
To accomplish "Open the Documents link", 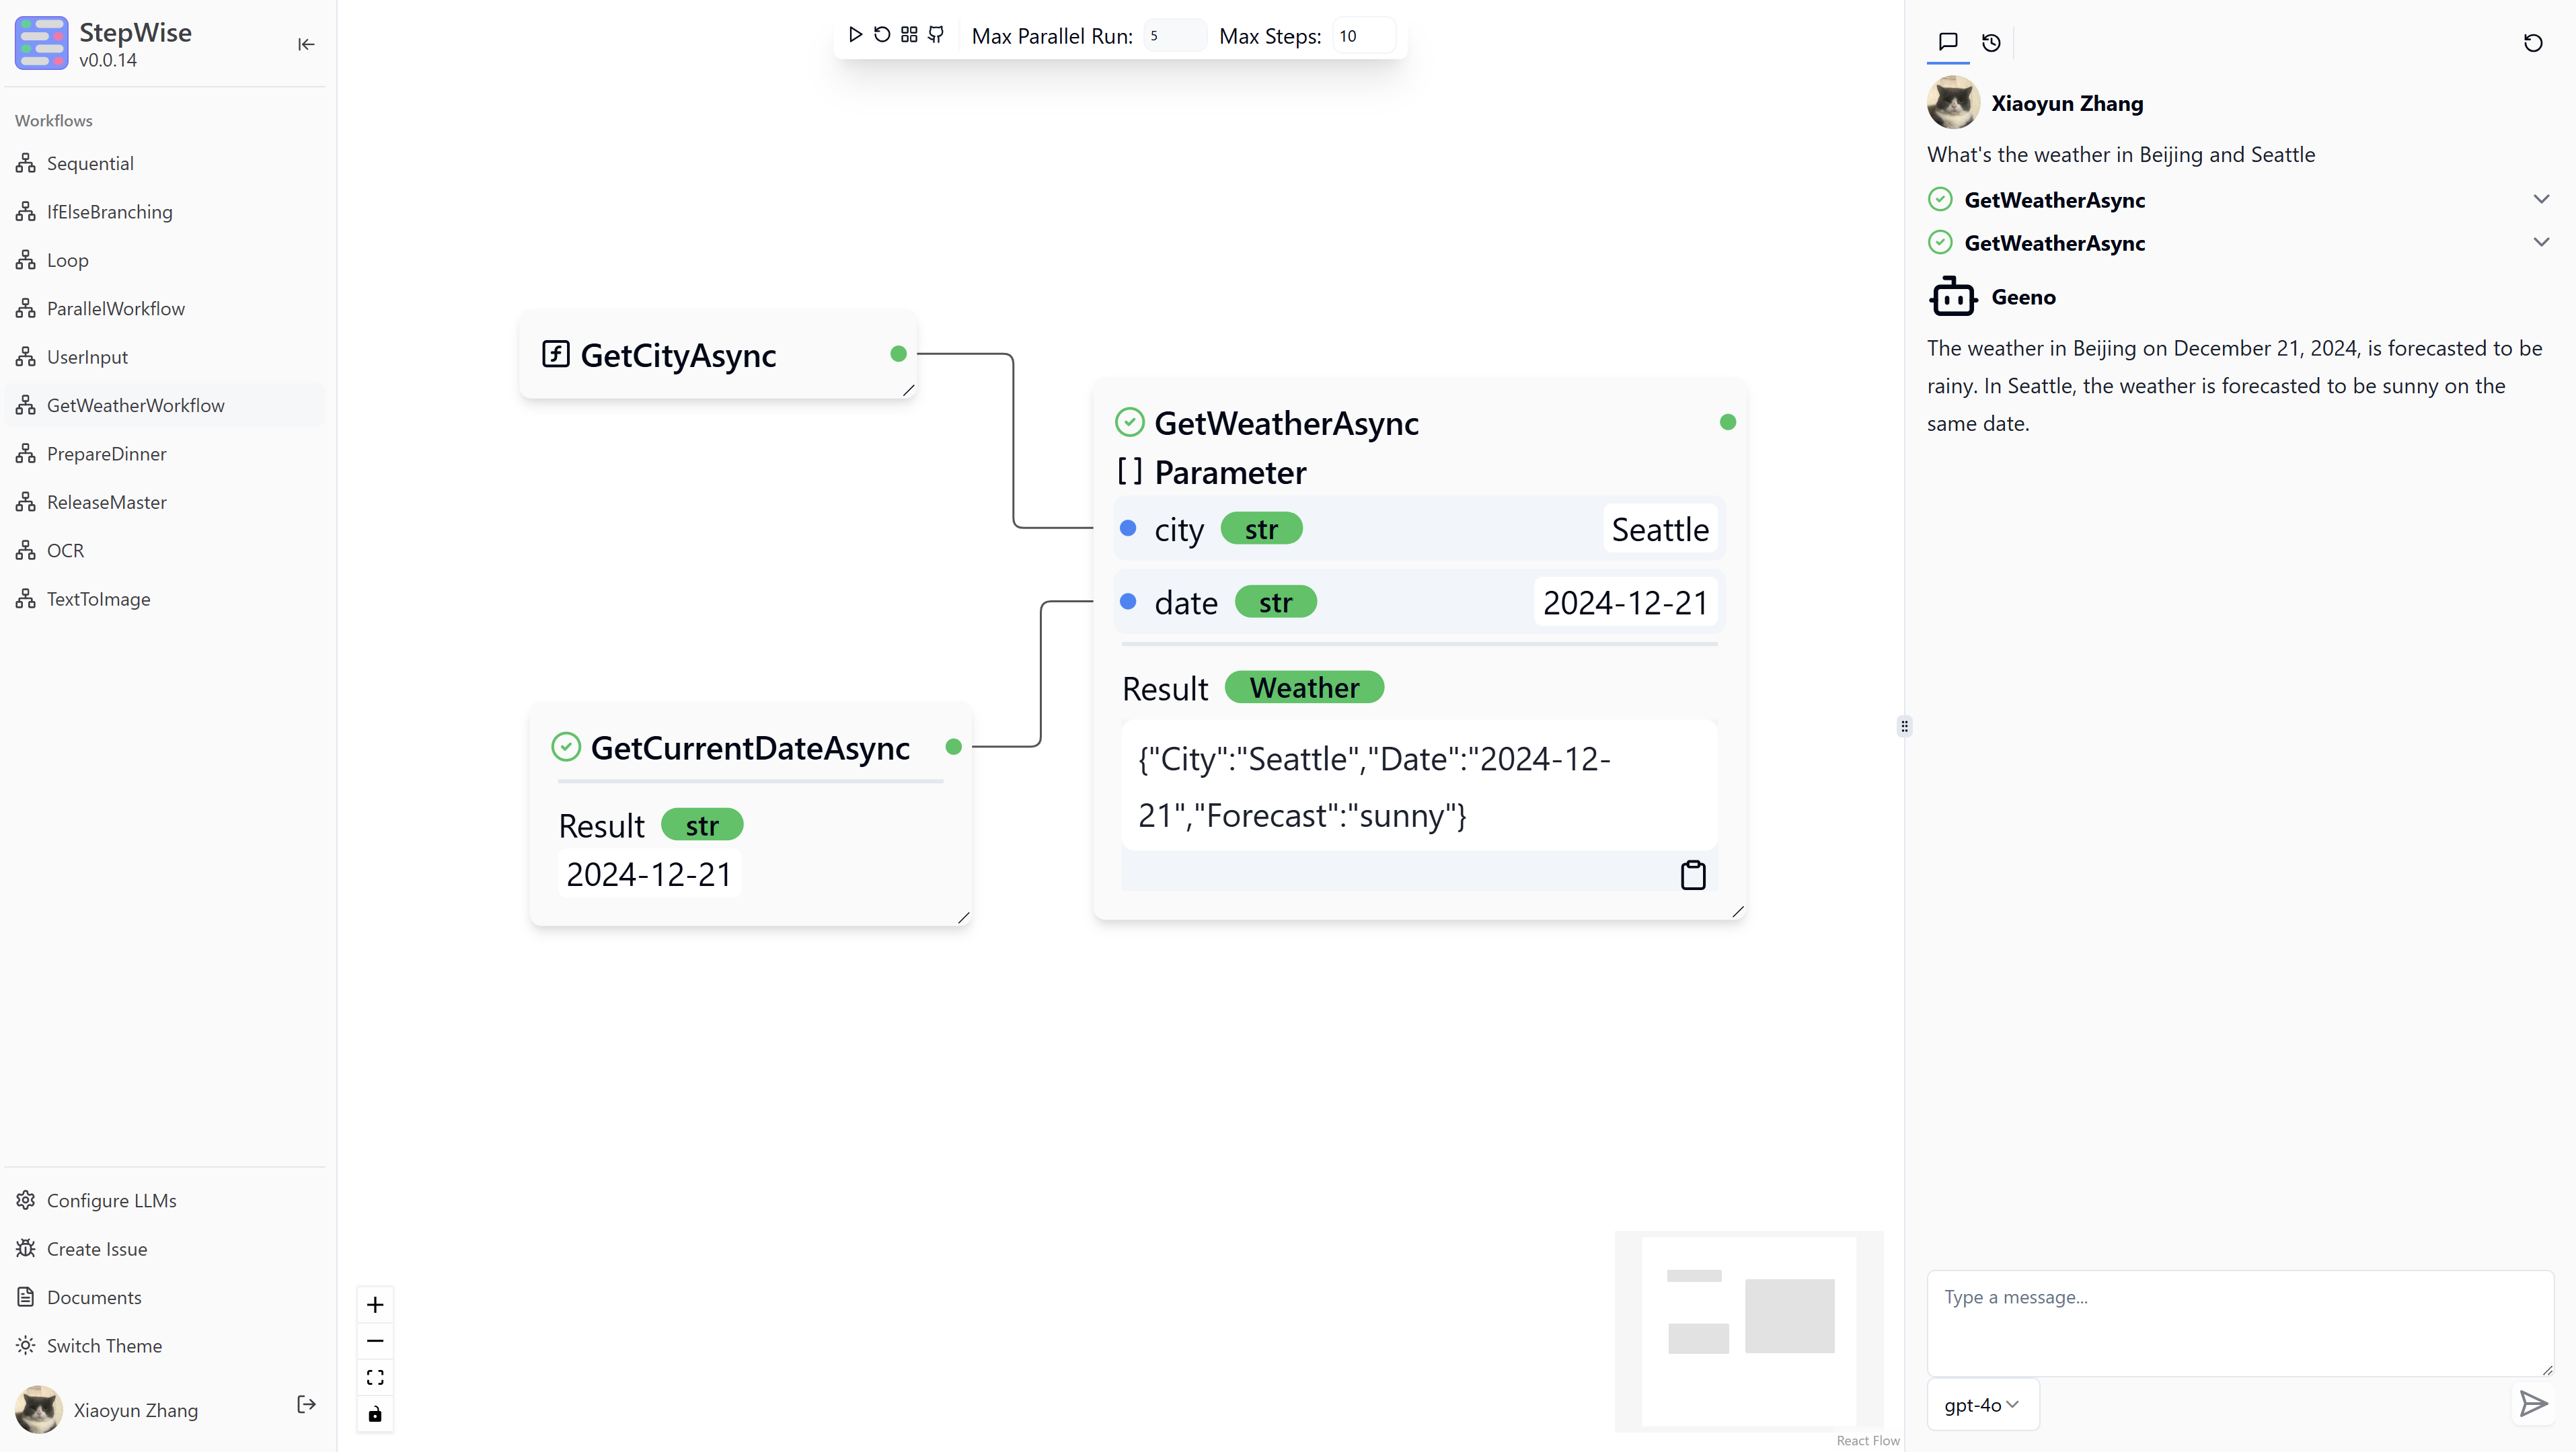I will pyautogui.click(x=94, y=1297).
